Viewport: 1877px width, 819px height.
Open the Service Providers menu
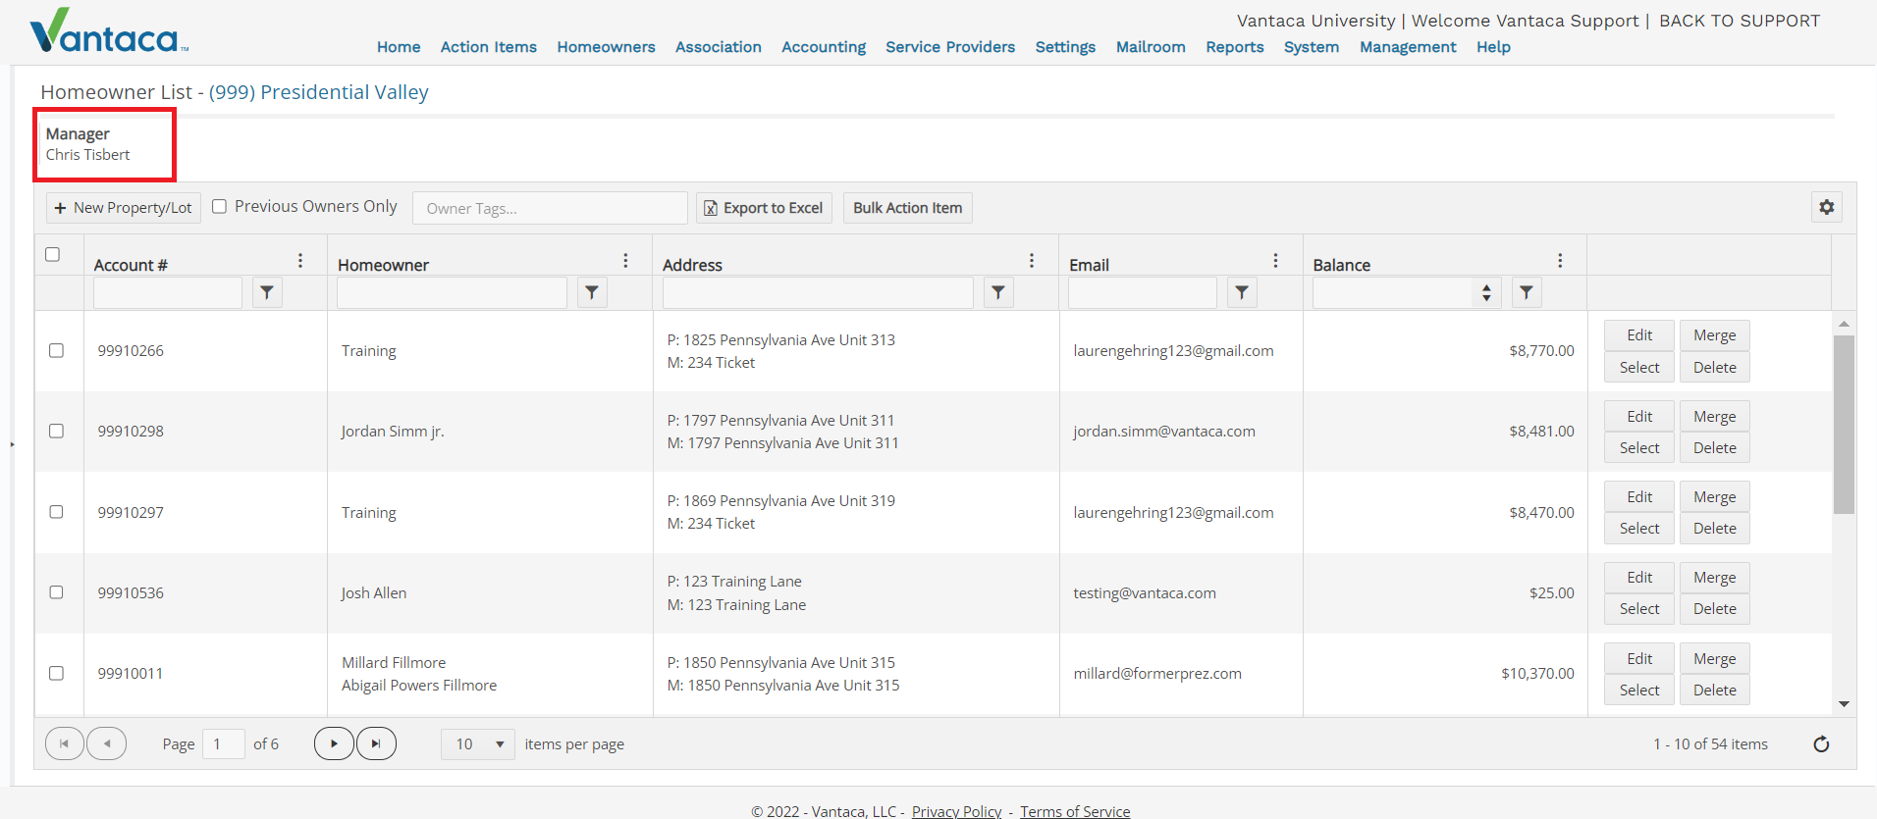click(x=950, y=47)
